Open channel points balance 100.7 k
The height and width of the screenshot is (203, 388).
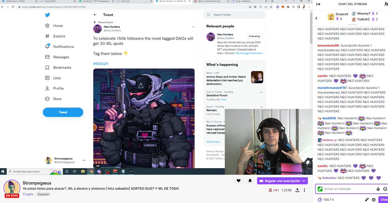click(x=326, y=200)
